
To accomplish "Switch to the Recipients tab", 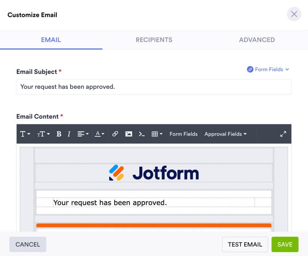I will click(154, 40).
